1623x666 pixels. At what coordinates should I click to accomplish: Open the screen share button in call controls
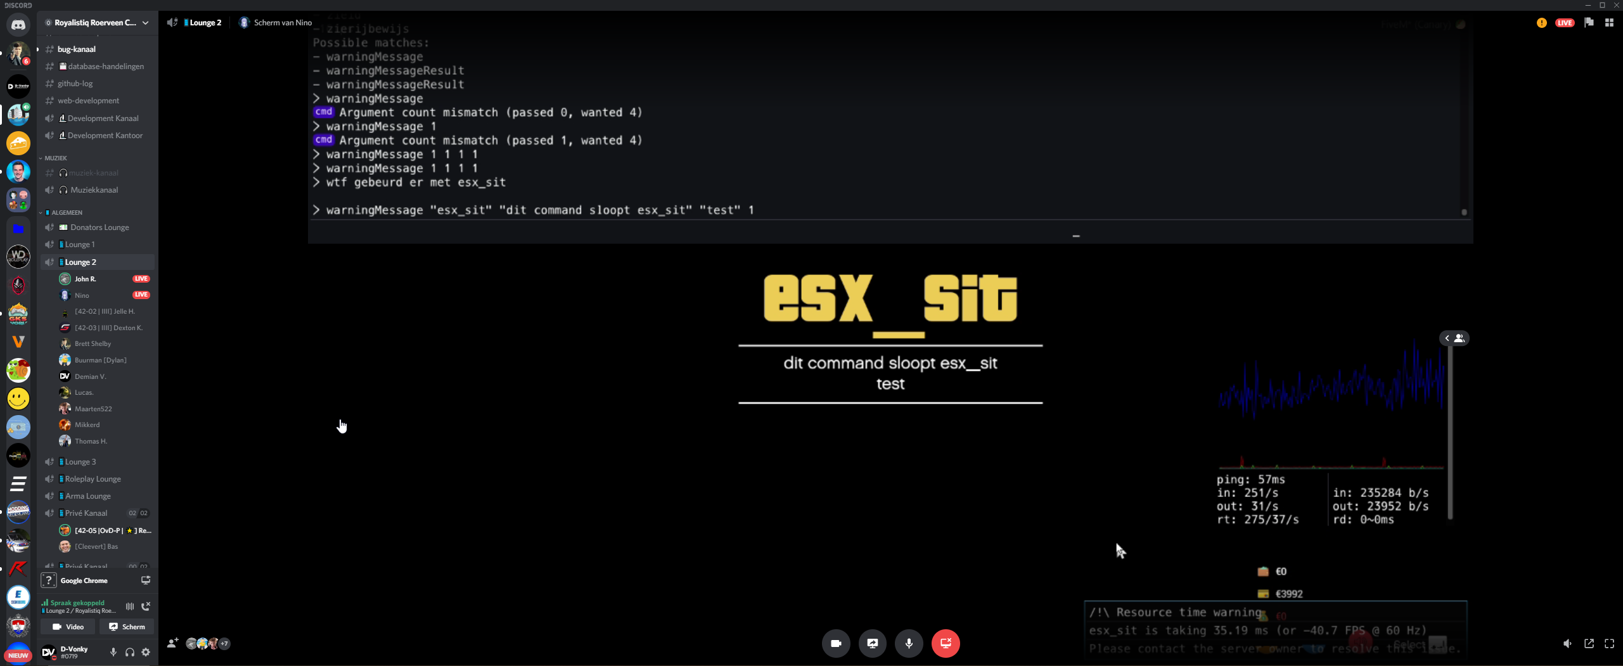pyautogui.click(x=872, y=643)
